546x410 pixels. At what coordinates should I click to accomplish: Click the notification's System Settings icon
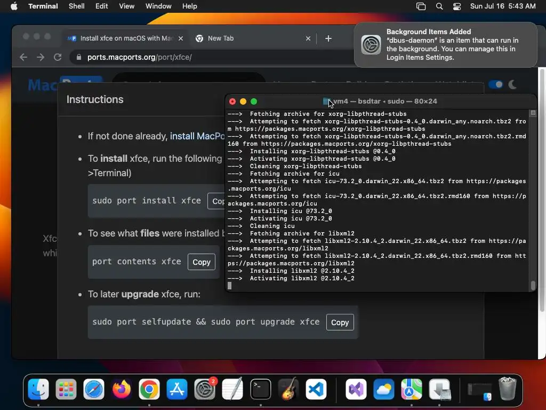coord(371,45)
